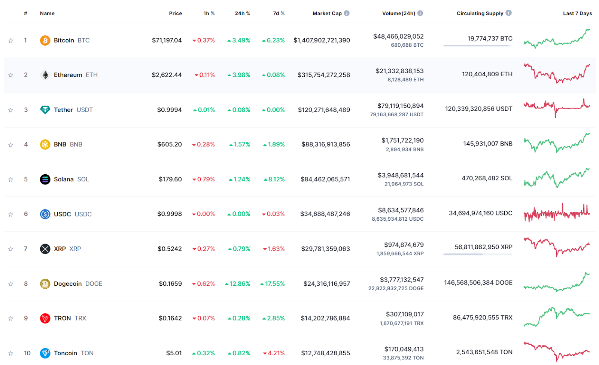Sort table by Price column header
Viewport: 599px width, 365px height.
click(175, 13)
